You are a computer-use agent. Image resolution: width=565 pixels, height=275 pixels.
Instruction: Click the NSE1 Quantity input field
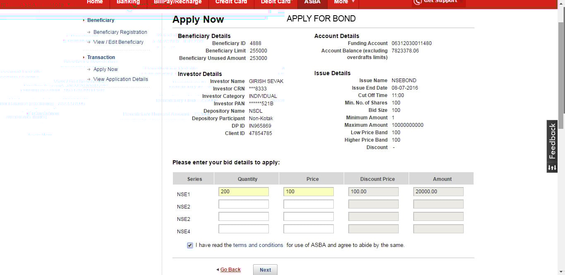tap(244, 192)
